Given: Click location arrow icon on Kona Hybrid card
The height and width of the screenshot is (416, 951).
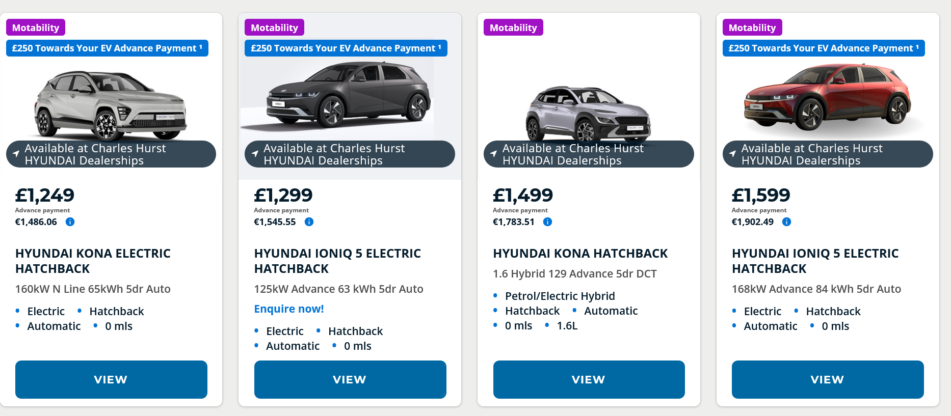Looking at the screenshot, I should click(x=494, y=153).
